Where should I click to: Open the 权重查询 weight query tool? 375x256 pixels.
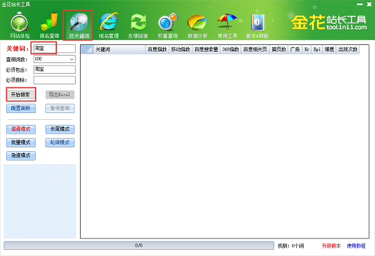click(x=167, y=25)
